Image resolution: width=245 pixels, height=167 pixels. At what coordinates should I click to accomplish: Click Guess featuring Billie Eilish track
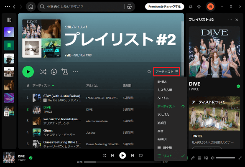pos(62,142)
